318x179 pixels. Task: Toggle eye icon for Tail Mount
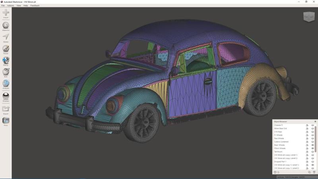(312, 152)
